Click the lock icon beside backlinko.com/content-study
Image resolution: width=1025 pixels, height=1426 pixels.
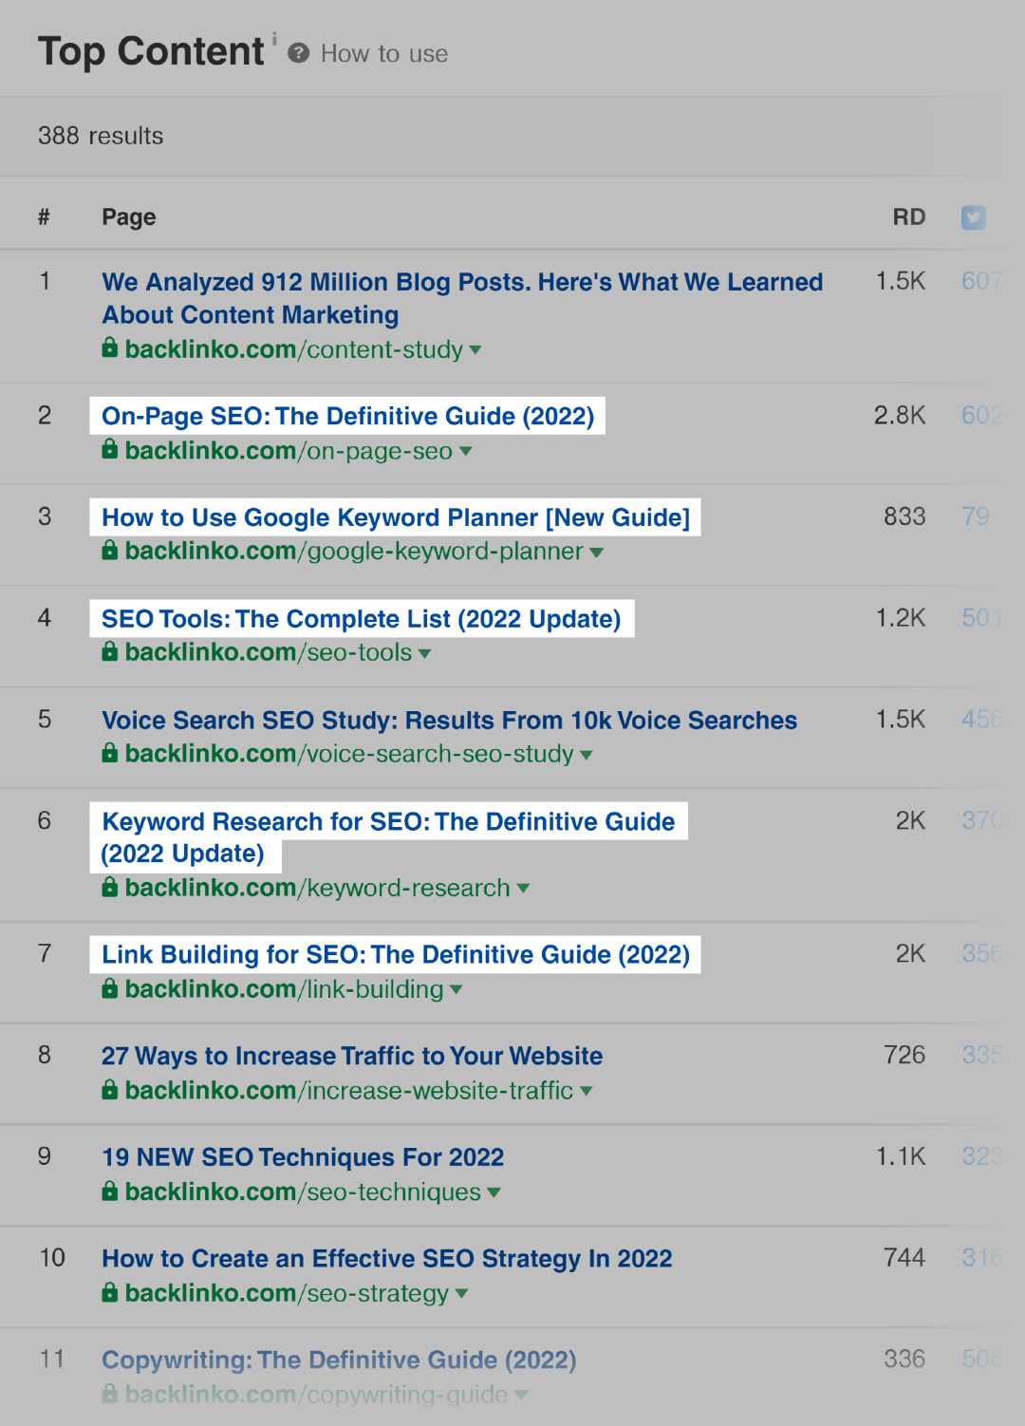pos(110,347)
